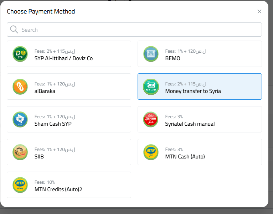This screenshot has width=273, height=214.
Task: Select SYP Al-Ittihad / Doviz Co payment method
Action: tap(69, 54)
